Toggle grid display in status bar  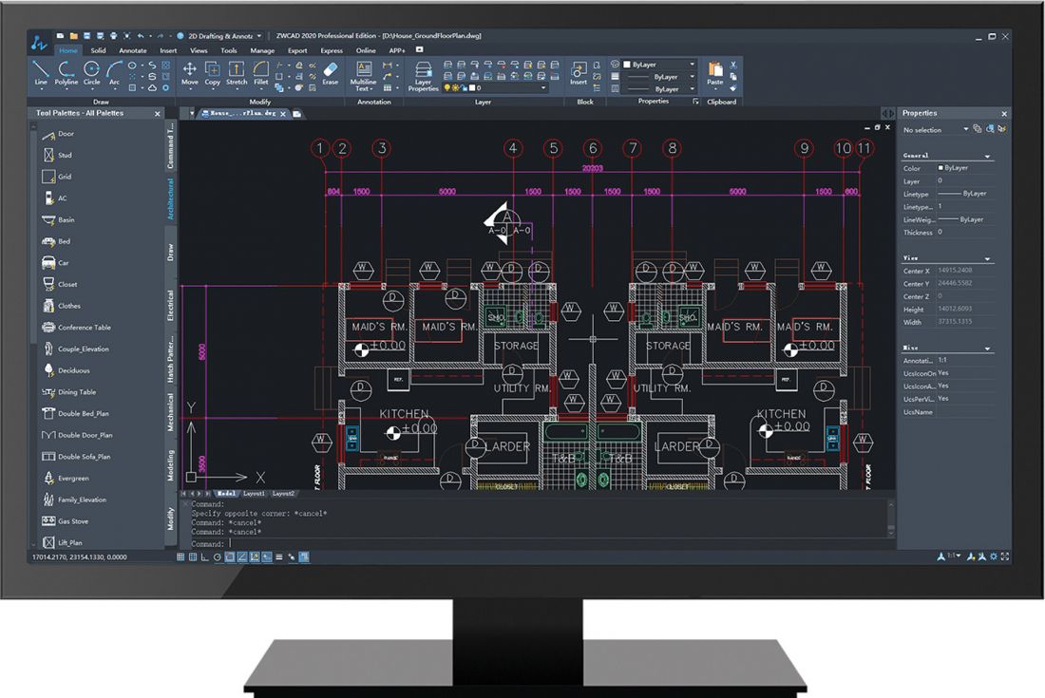193,557
